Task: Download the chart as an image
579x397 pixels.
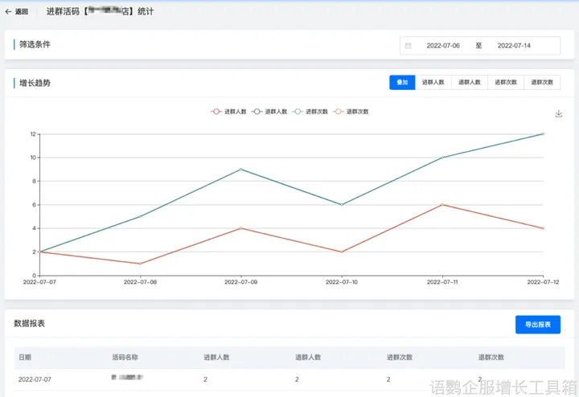Action: 559,114
